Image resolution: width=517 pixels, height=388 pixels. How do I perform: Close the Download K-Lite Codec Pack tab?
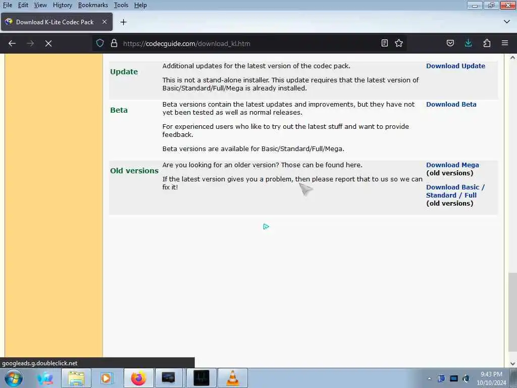pyautogui.click(x=105, y=22)
